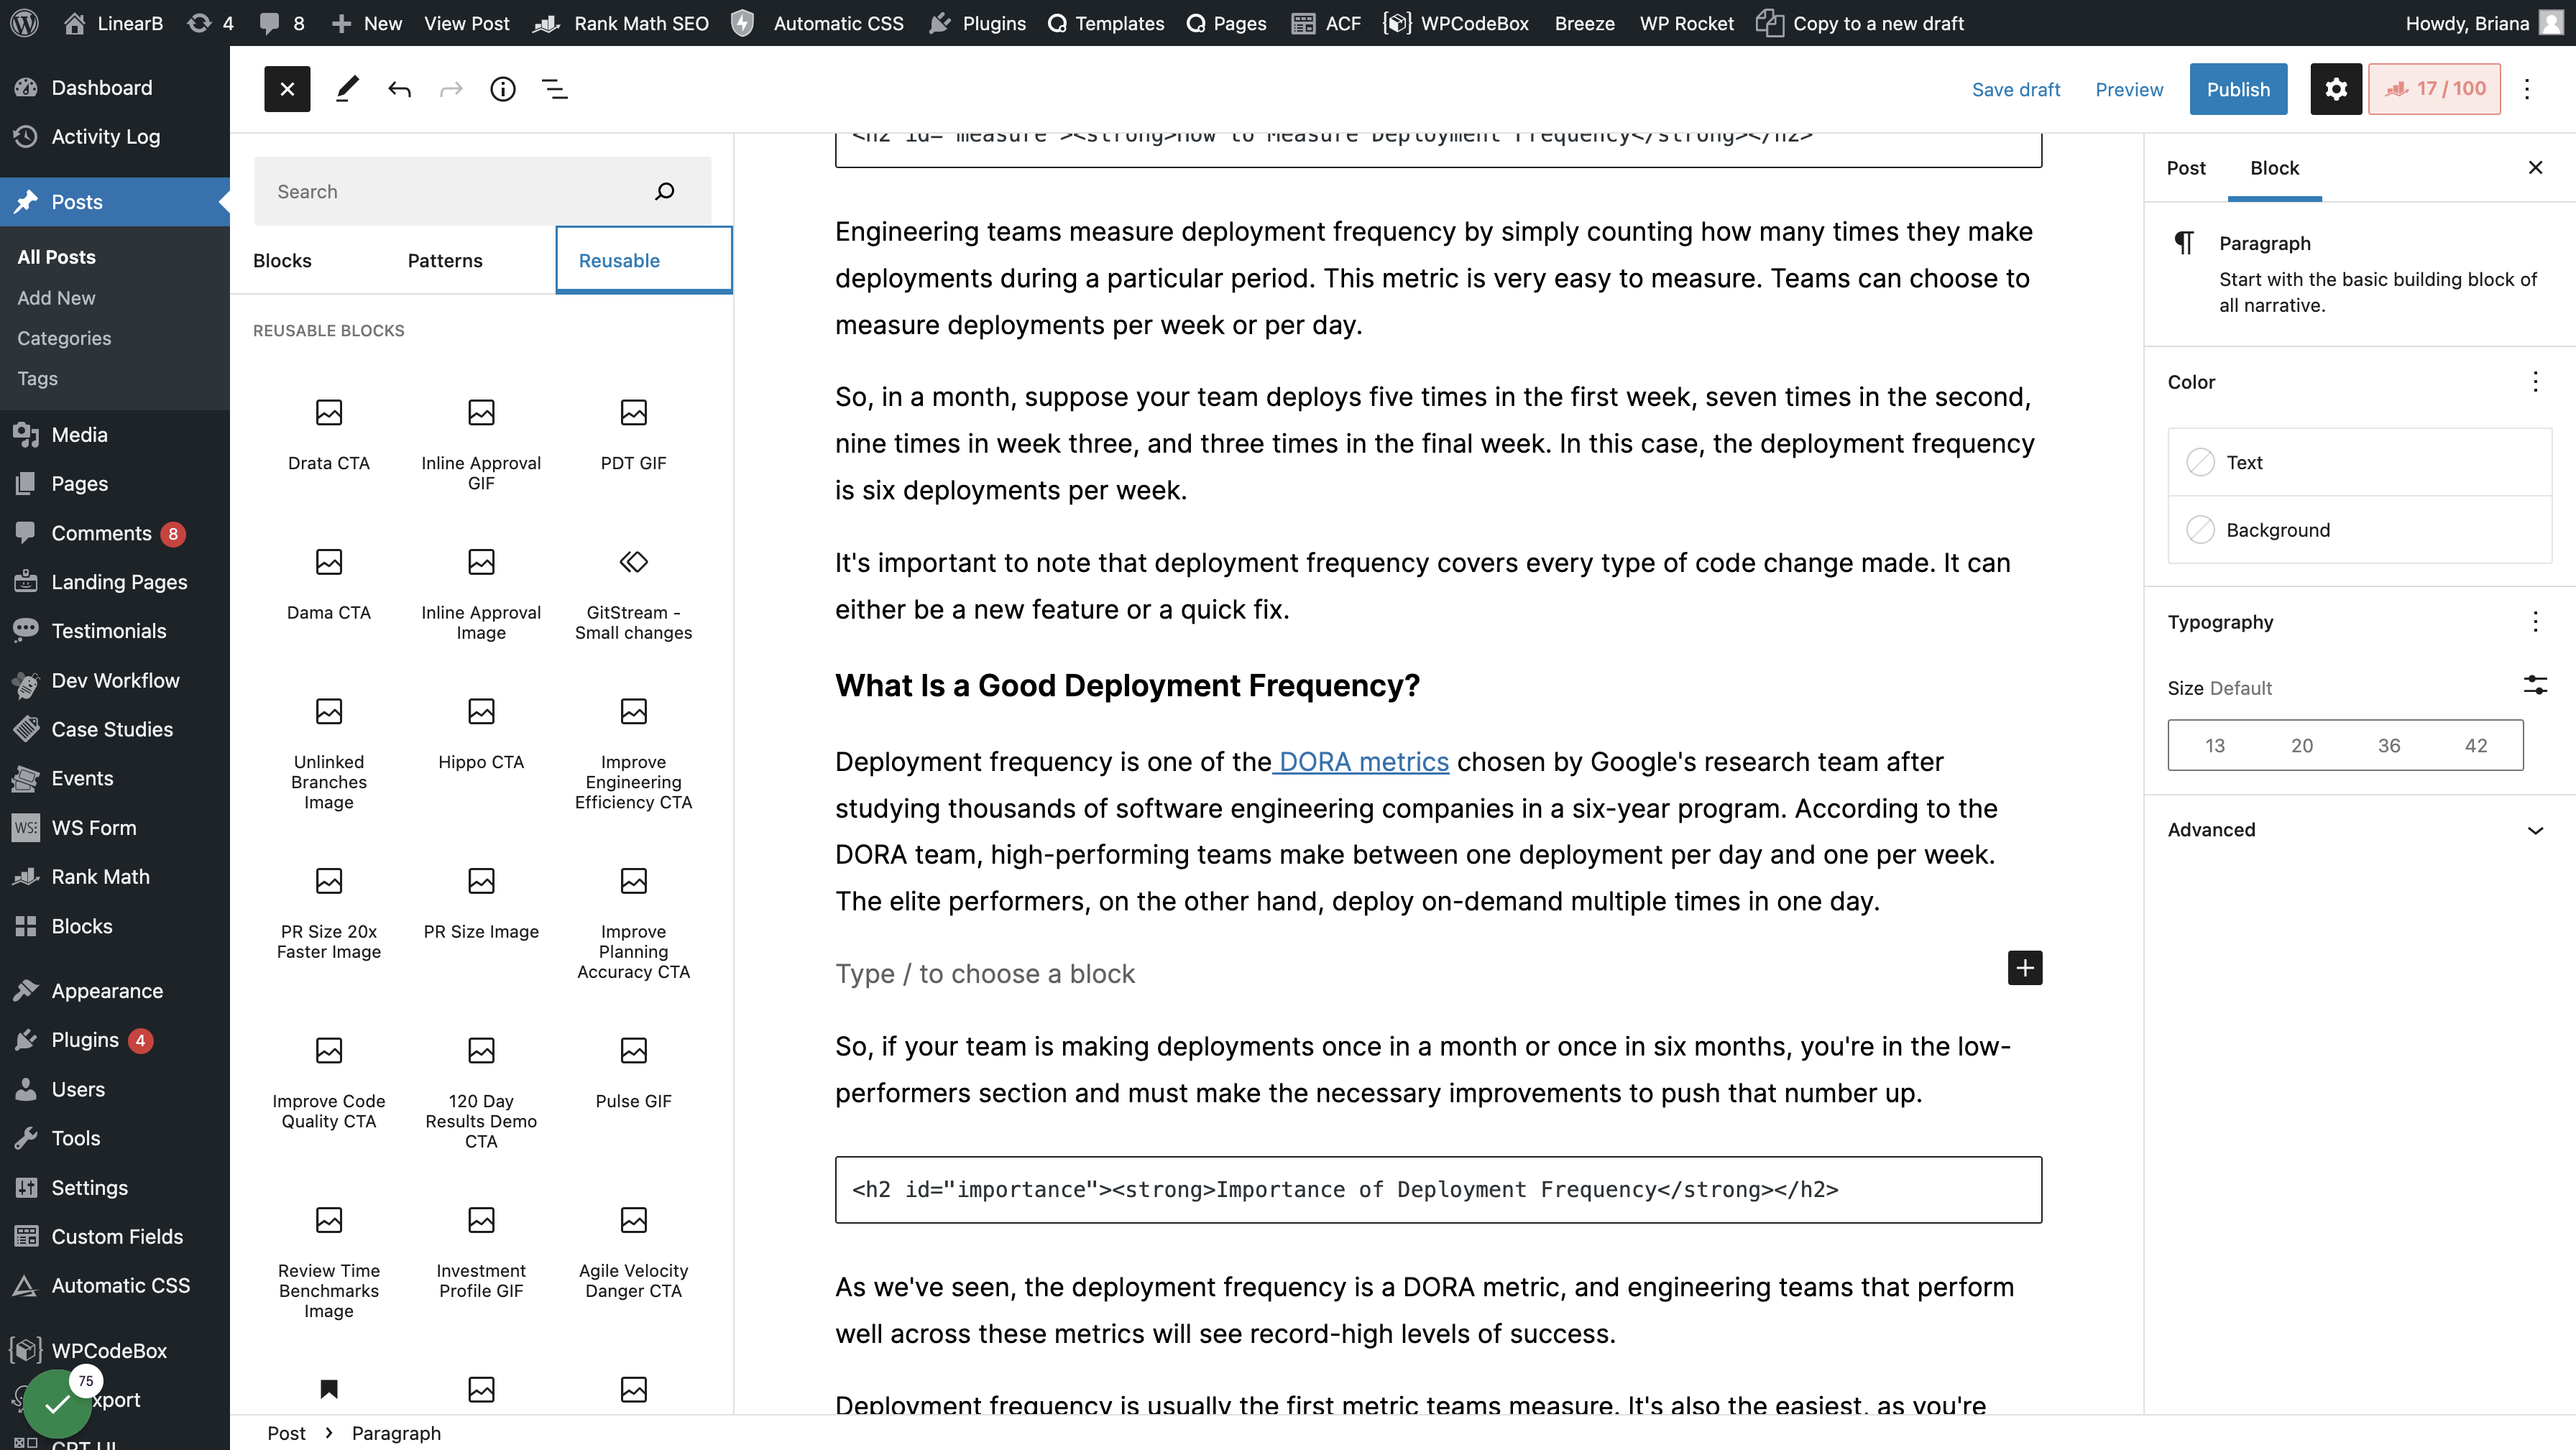
Task: Insert GitStream - Small changes block
Action: pyautogui.click(x=633, y=595)
